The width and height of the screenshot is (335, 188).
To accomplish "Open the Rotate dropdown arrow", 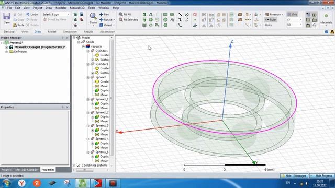I will (114, 20).
